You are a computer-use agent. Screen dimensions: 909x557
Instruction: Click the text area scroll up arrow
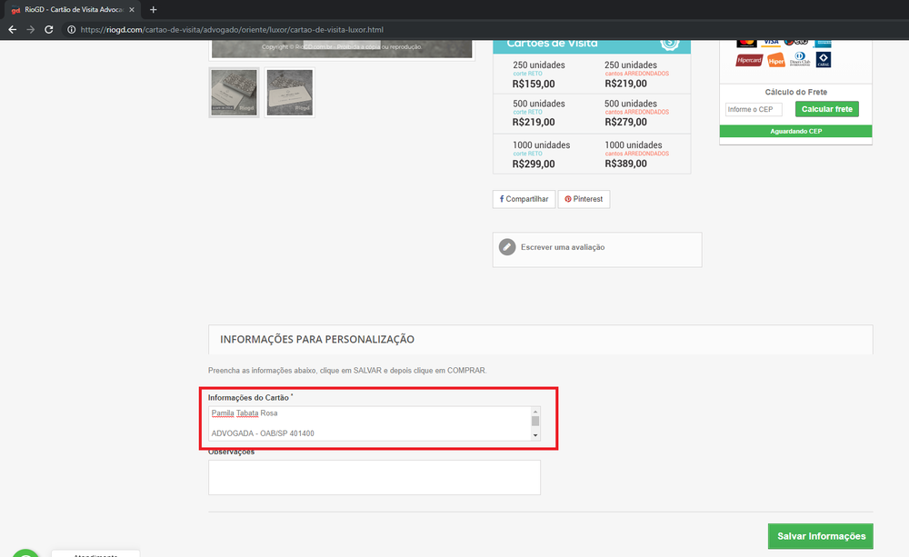(535, 412)
